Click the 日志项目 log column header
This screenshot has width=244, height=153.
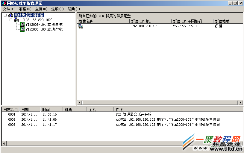[x=10, y=110]
